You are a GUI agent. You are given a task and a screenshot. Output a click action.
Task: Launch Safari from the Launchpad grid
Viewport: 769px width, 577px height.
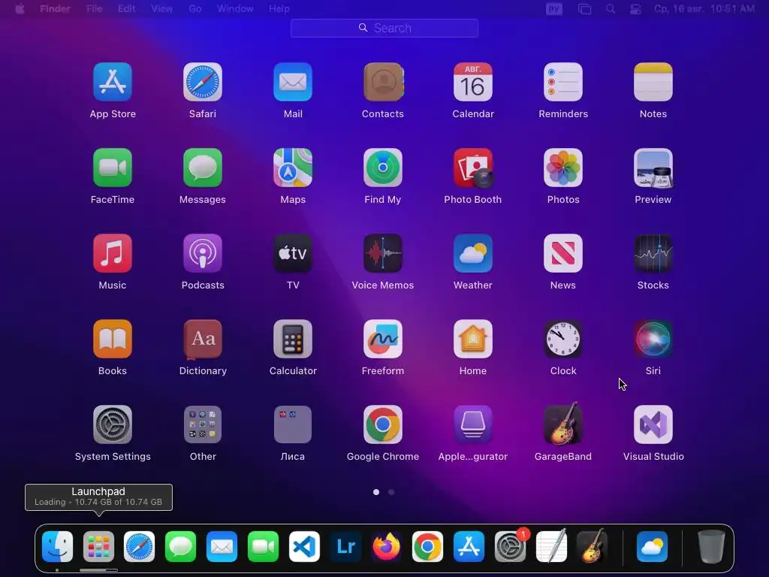pos(203,82)
